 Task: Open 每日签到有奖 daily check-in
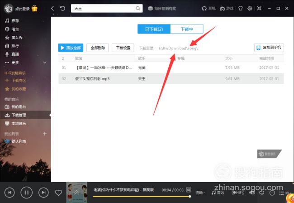pos(162,9)
